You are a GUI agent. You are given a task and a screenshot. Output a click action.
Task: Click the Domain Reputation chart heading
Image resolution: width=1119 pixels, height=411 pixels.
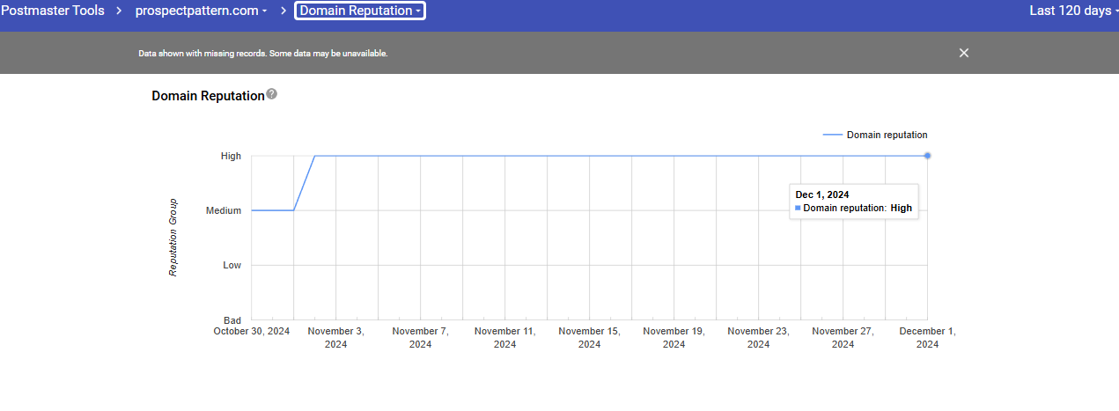(x=208, y=96)
